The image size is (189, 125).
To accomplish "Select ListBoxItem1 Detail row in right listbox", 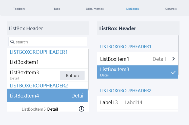I will coord(137,59).
